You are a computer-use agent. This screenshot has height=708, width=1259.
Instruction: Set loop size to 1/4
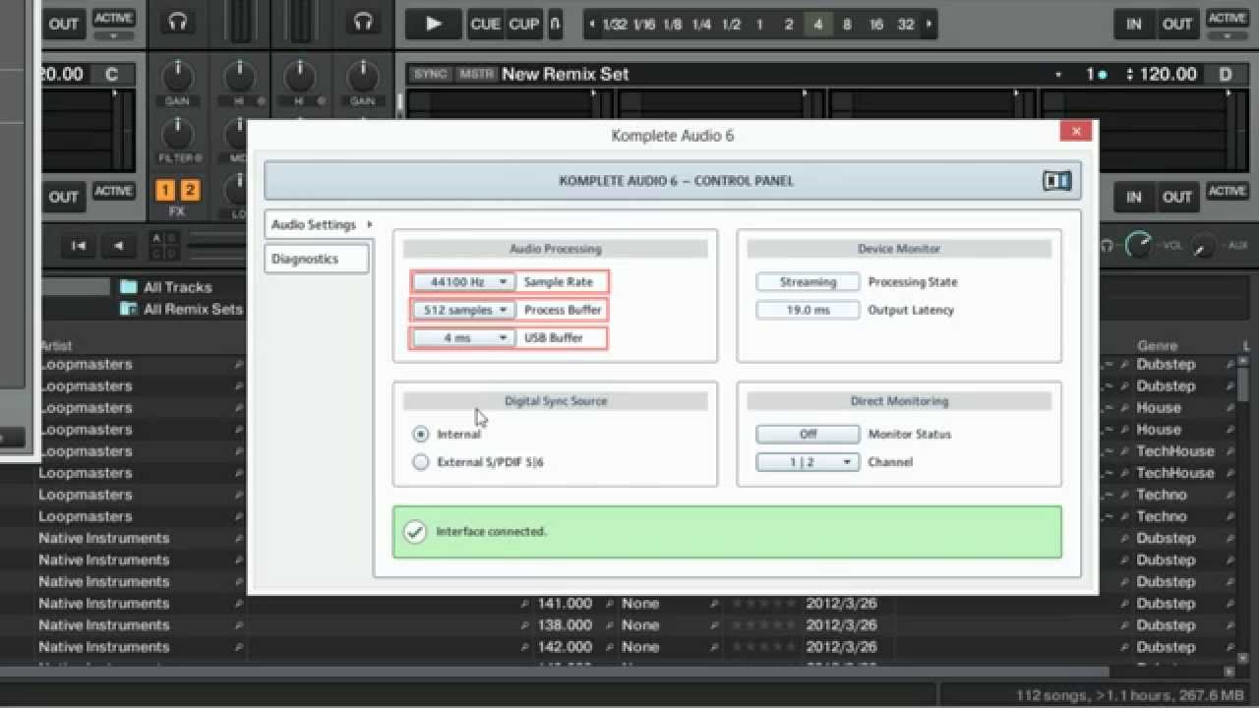701,25
